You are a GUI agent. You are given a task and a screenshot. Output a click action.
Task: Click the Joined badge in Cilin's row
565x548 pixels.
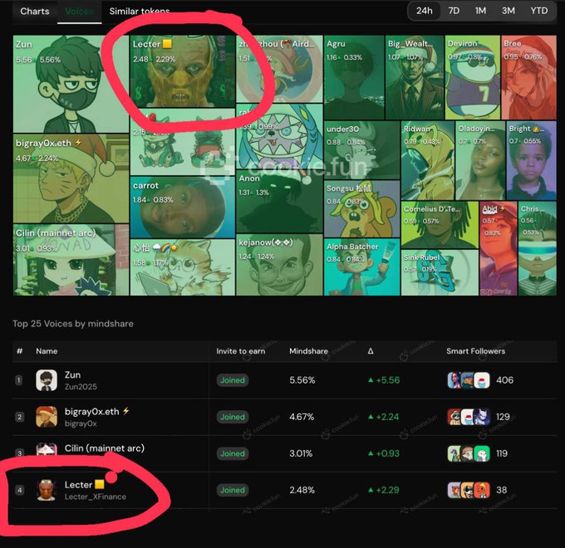click(233, 453)
